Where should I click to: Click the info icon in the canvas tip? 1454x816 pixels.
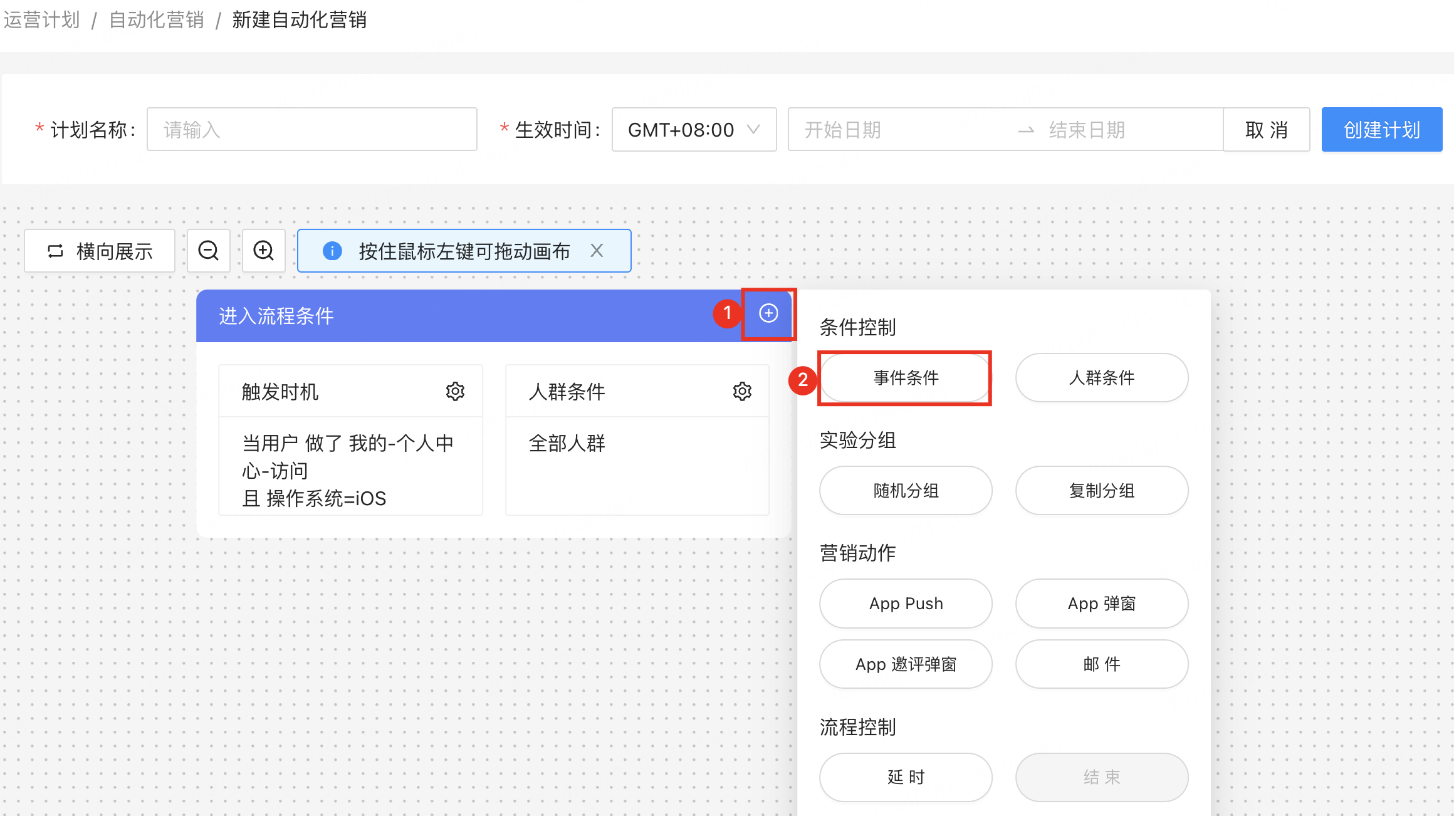click(x=332, y=251)
